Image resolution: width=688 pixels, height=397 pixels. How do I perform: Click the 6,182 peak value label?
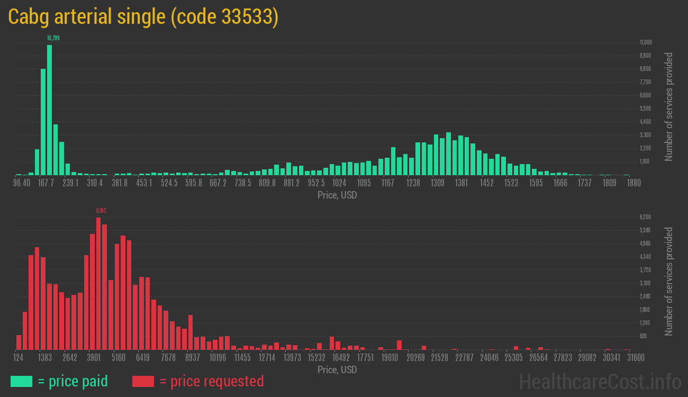click(x=101, y=211)
